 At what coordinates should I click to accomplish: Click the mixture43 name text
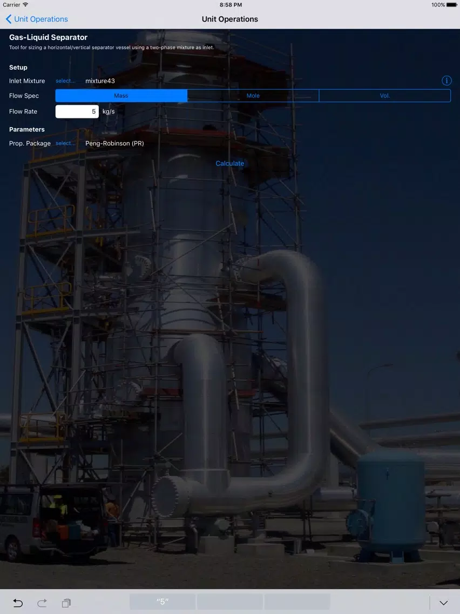[100, 81]
